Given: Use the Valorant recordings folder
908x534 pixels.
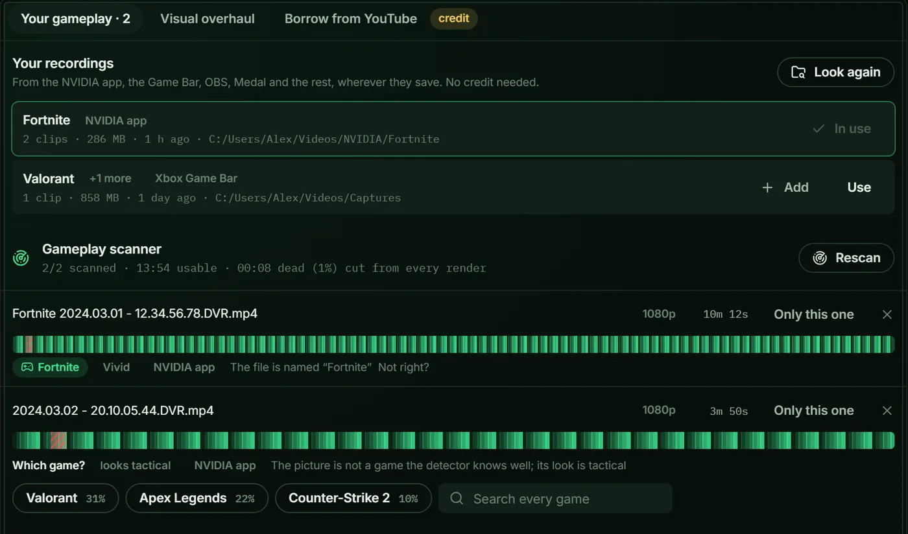Looking at the screenshot, I should pyautogui.click(x=859, y=187).
